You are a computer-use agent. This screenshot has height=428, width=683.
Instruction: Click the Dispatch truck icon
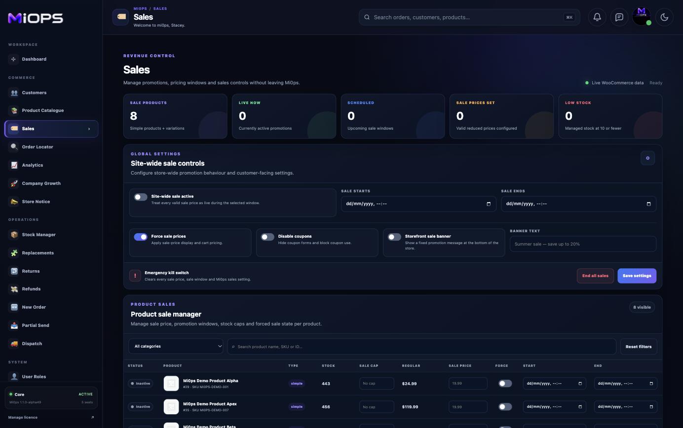pos(14,344)
